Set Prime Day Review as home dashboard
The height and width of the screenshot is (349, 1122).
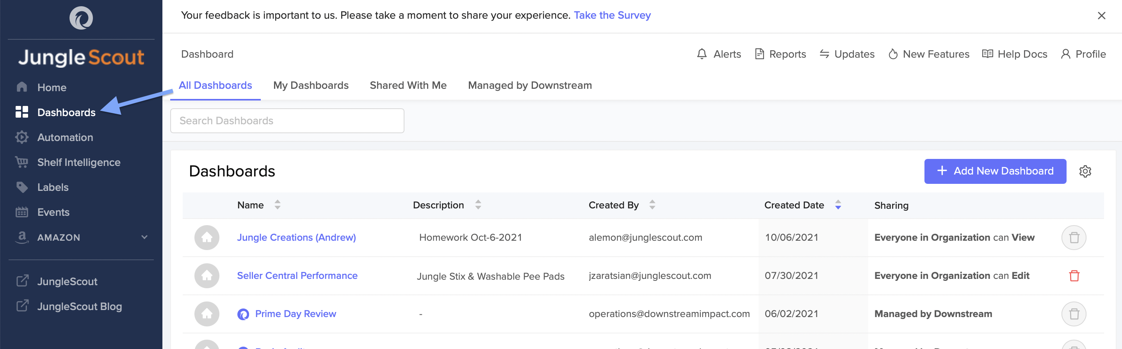click(x=207, y=314)
